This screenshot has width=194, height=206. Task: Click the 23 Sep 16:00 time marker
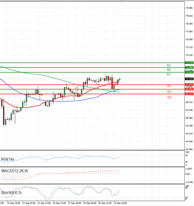(x=120, y=203)
